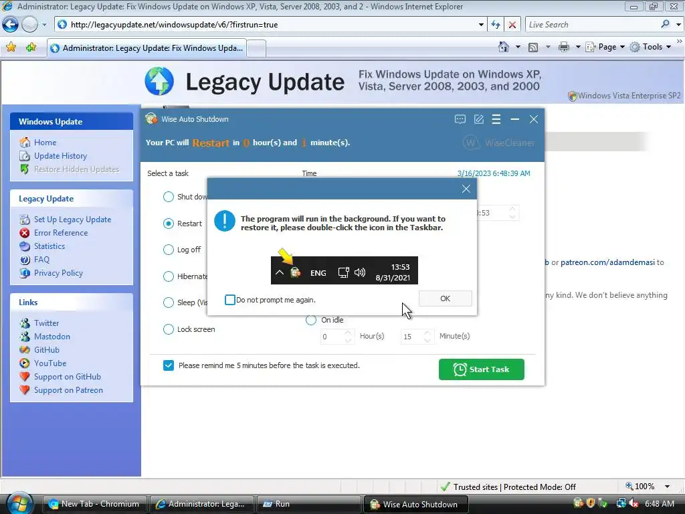Click the Print icon in IE toolbar
The image size is (685, 514).
(x=564, y=48)
